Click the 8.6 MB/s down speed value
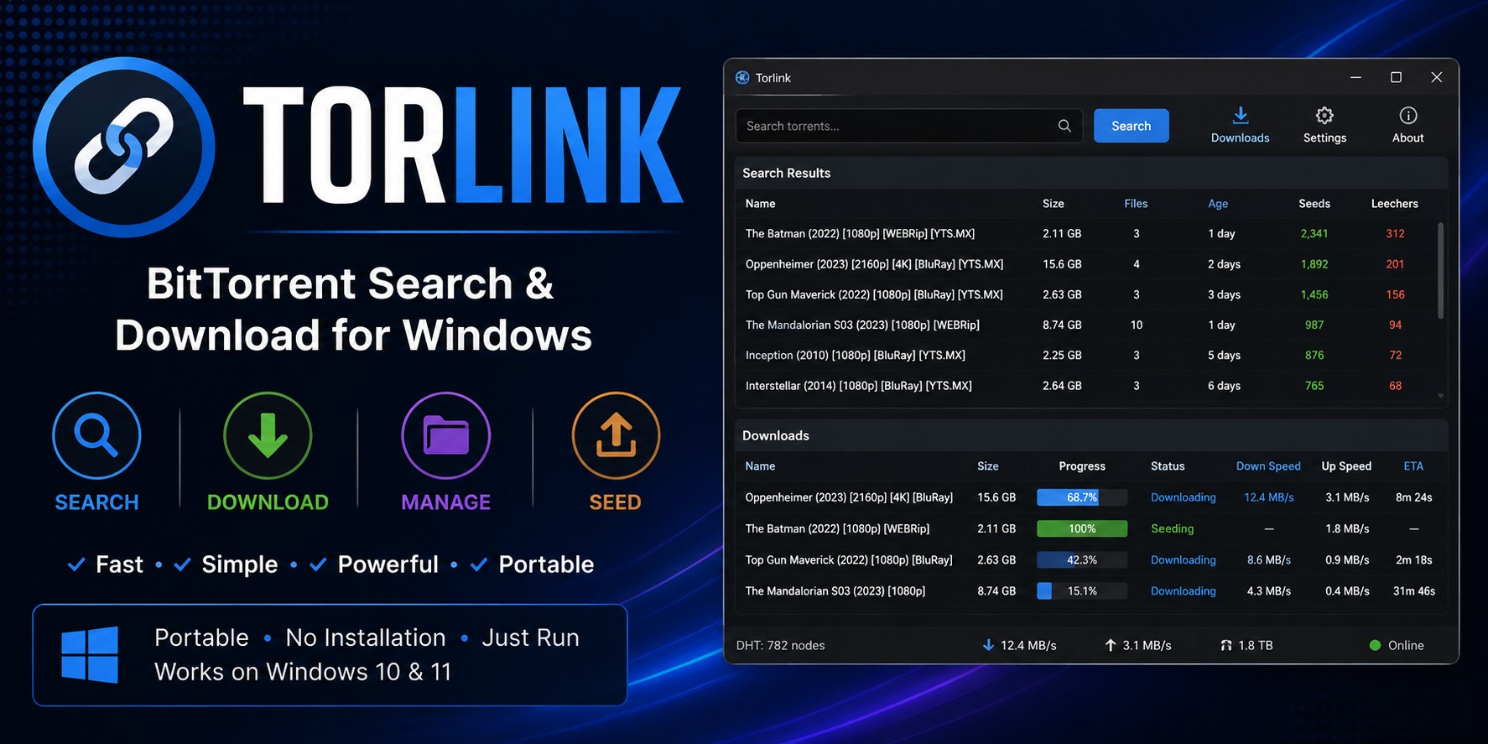 coord(1268,559)
